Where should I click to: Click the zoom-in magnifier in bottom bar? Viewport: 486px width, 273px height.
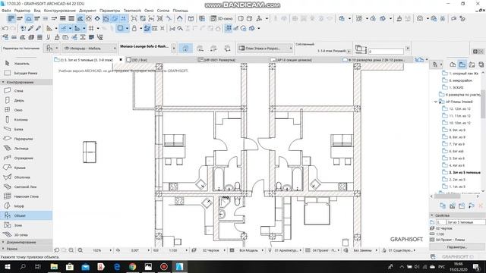[71, 250]
